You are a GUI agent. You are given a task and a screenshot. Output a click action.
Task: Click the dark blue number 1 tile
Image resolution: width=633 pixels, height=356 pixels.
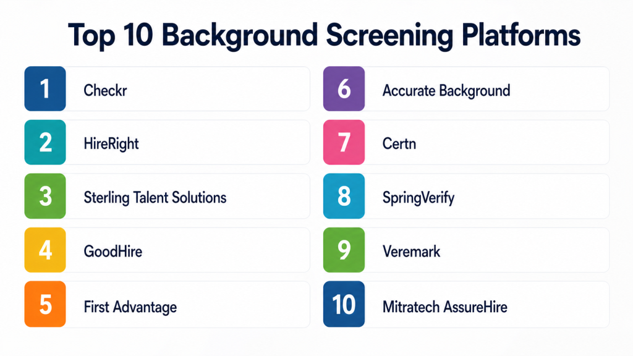click(45, 89)
